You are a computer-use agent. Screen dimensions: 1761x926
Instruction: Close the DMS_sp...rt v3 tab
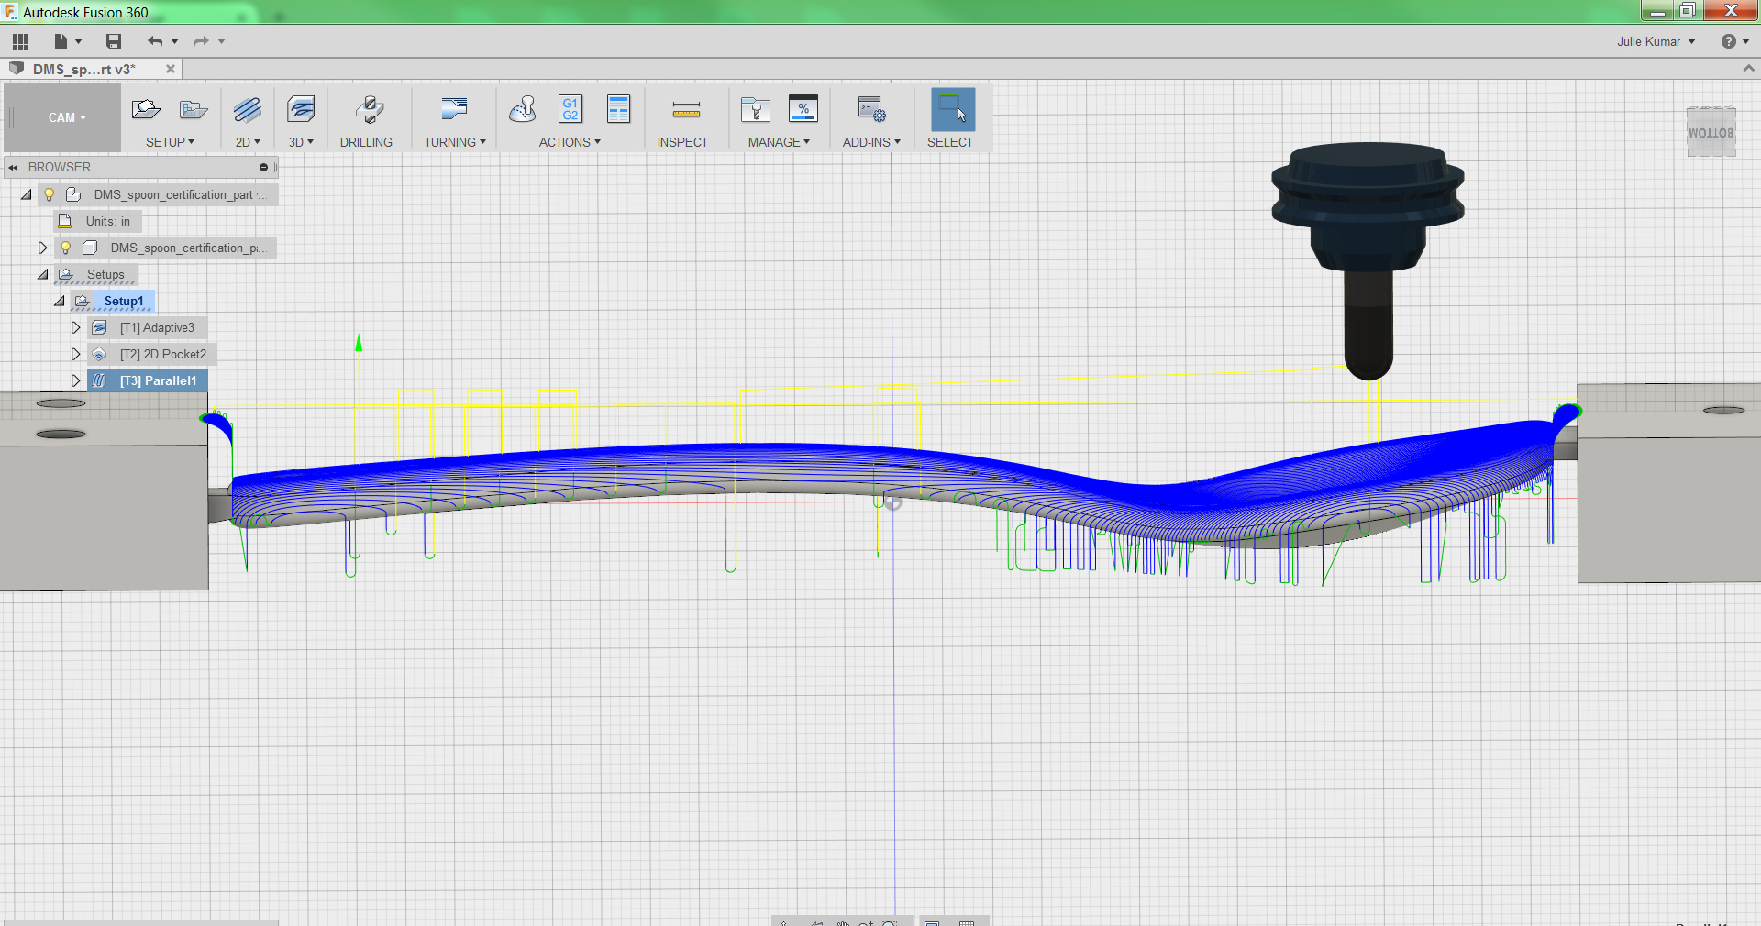tap(170, 69)
